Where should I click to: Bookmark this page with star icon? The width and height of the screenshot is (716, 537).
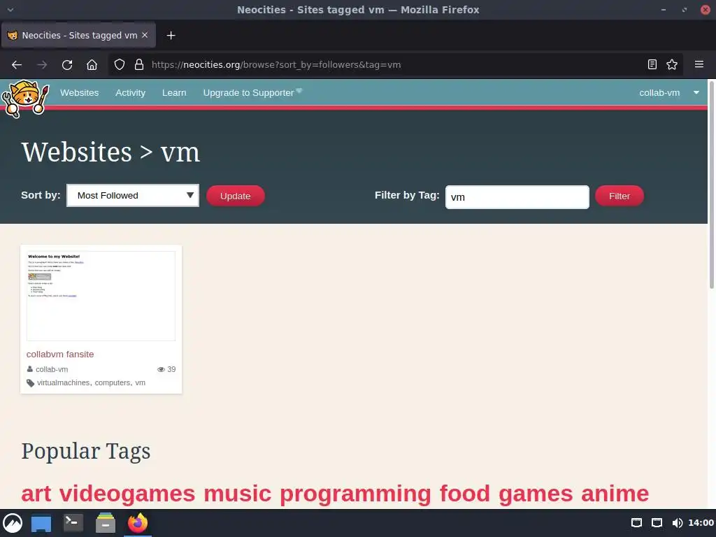tap(672, 65)
